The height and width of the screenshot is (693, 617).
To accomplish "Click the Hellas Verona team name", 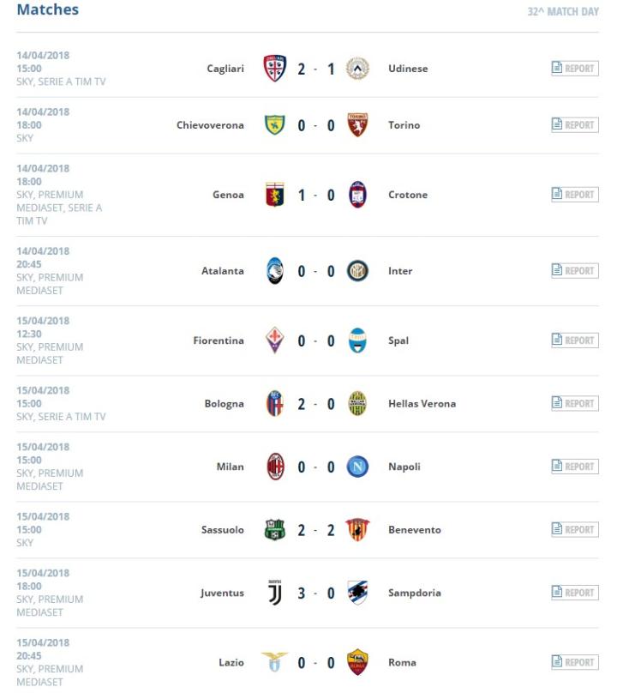I will coord(422,404).
